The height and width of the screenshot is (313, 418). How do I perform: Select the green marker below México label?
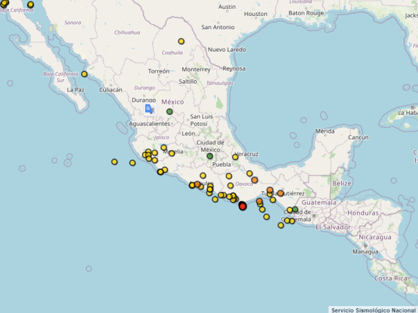(170, 111)
